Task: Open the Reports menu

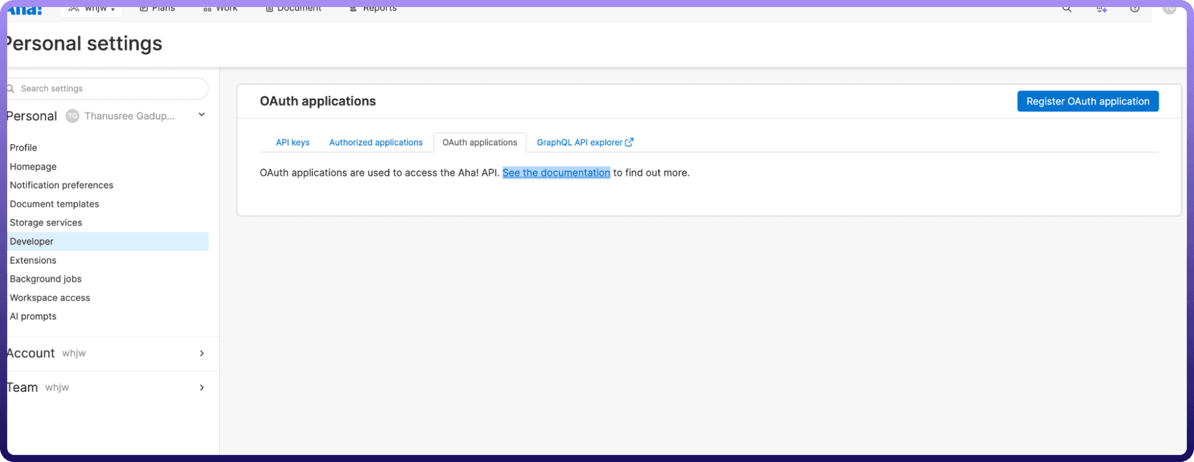Action: pos(373,9)
